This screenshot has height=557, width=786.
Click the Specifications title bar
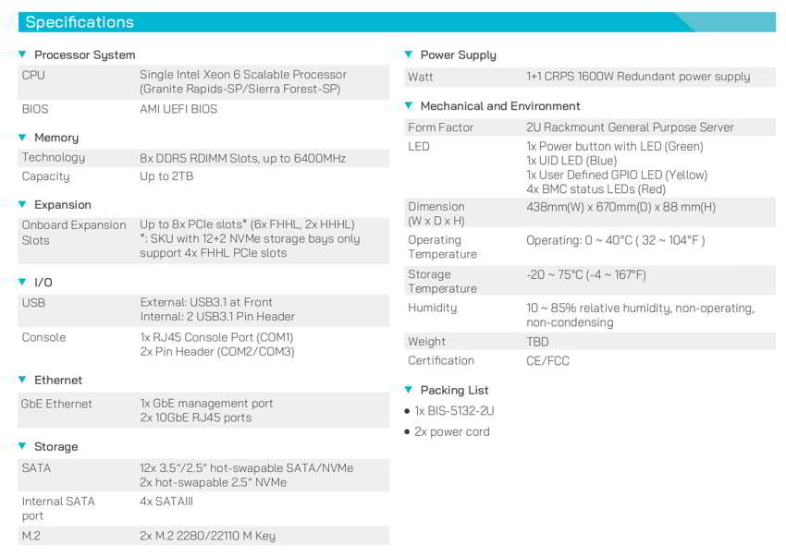tap(392, 22)
